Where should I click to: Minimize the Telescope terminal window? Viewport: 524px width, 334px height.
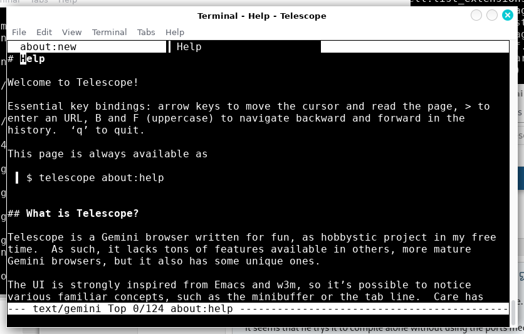[476, 15]
